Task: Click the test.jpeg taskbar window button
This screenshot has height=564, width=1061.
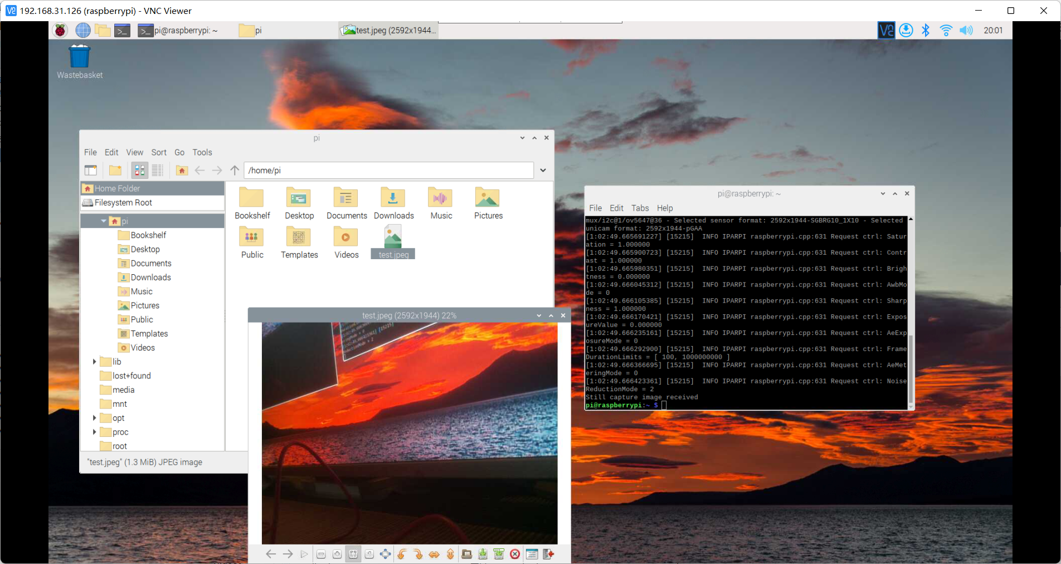Action: coord(388,30)
